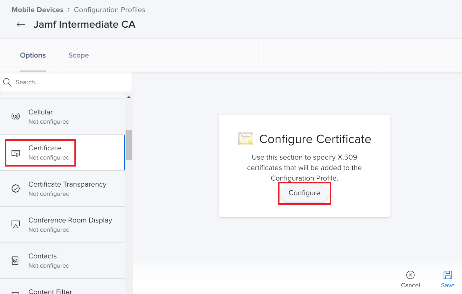
Task: Click the Cancel circle-x icon
Action: [410, 275]
